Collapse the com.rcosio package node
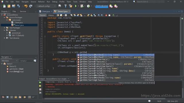The image size is (184, 103). (x=7, y=20)
